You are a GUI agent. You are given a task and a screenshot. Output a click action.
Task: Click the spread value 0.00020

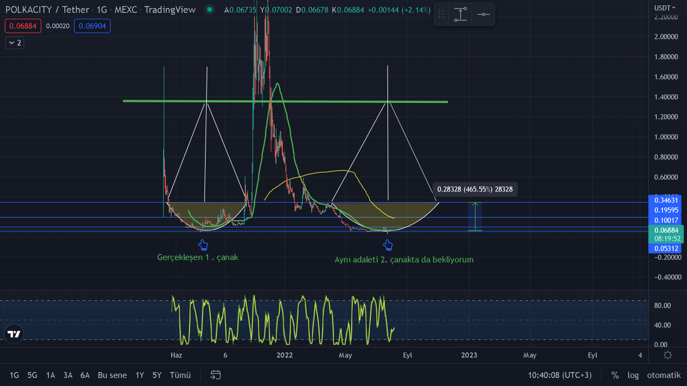(x=57, y=26)
